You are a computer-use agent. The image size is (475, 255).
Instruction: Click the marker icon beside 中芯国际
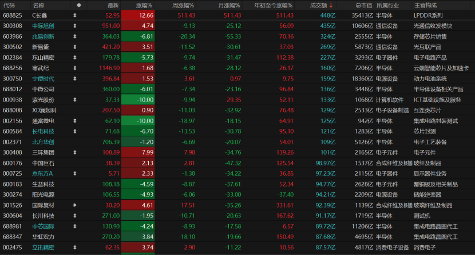[75, 226]
